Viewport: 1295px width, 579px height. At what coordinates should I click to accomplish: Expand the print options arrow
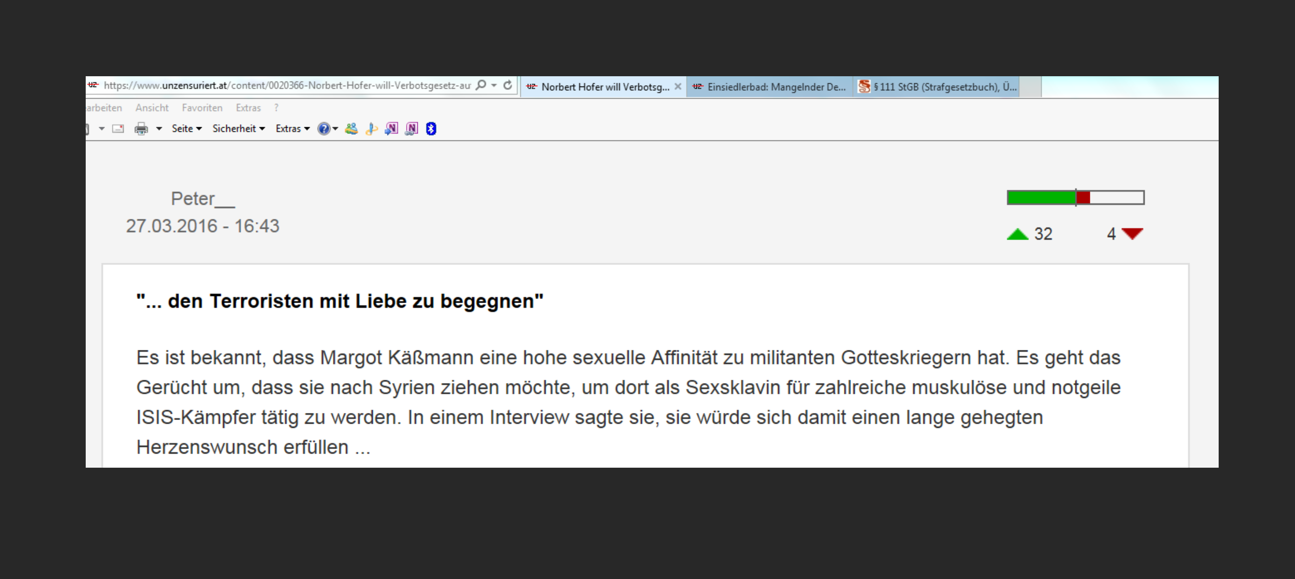click(x=159, y=129)
